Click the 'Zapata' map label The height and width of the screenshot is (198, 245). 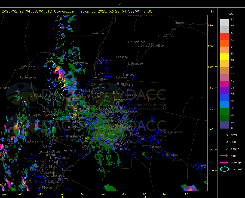tap(67, 170)
